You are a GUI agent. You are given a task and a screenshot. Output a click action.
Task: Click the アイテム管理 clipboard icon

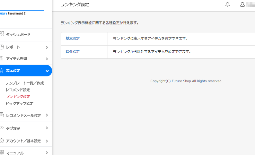2,58
